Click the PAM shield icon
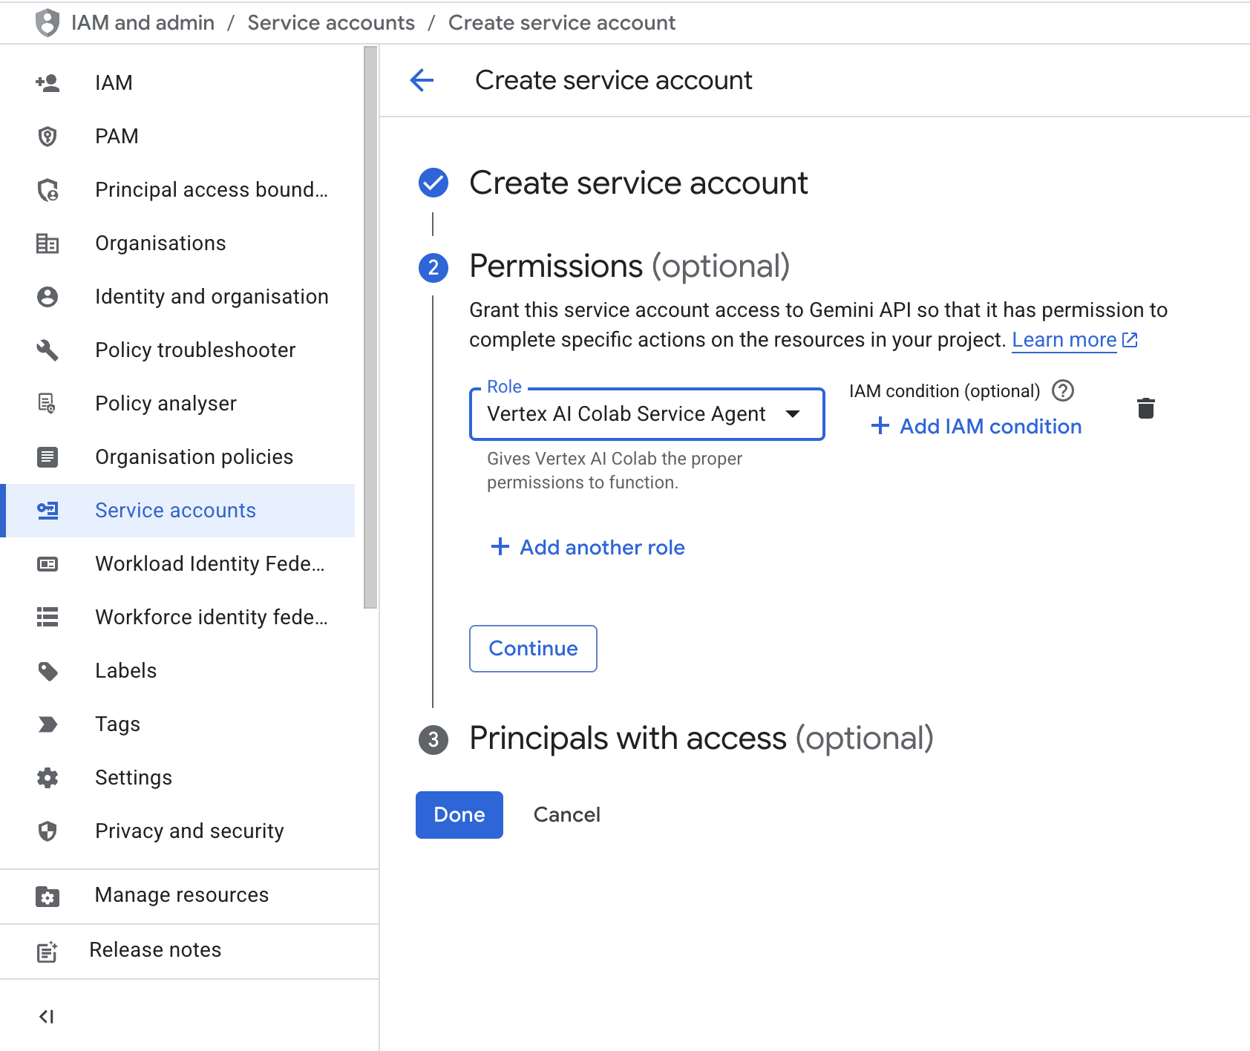The height and width of the screenshot is (1051, 1250). pyautogui.click(x=48, y=136)
